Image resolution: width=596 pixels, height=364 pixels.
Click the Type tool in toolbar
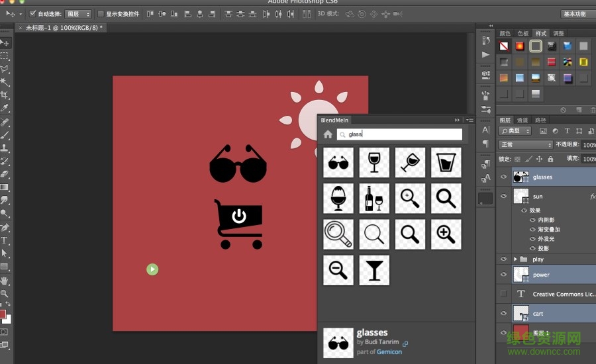tap(5, 240)
